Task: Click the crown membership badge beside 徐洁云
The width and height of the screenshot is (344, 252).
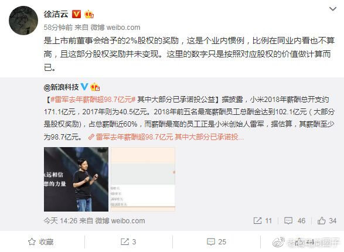Action: 89,14
